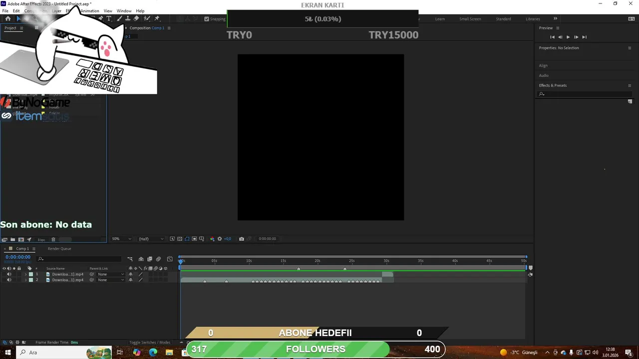The height and width of the screenshot is (359, 639).
Task: Open the Graph Editor
Action: [170, 259]
